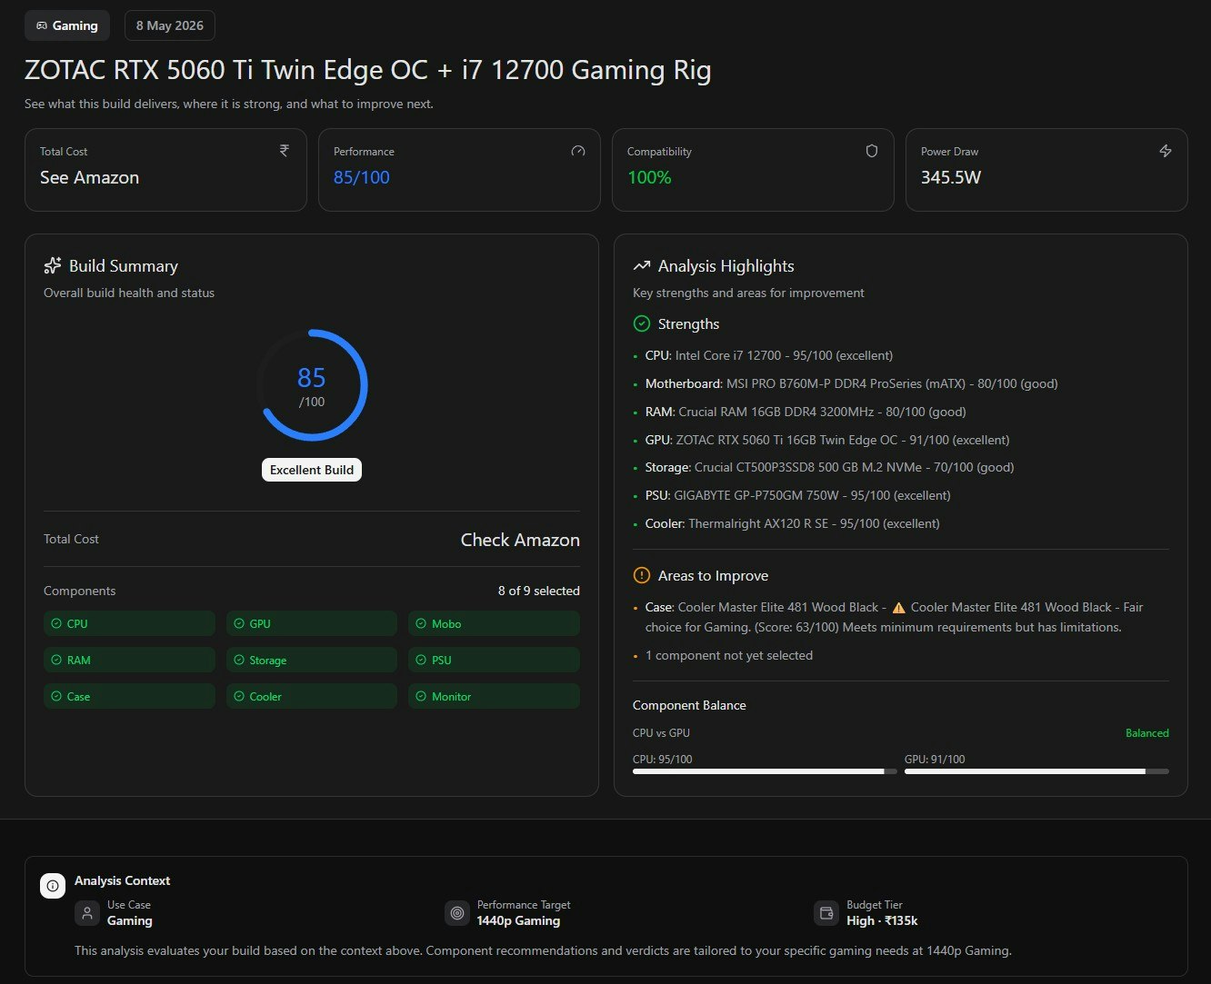Click the rupee icon in Total Cost card
Image resolution: width=1211 pixels, height=984 pixels.
tap(285, 151)
